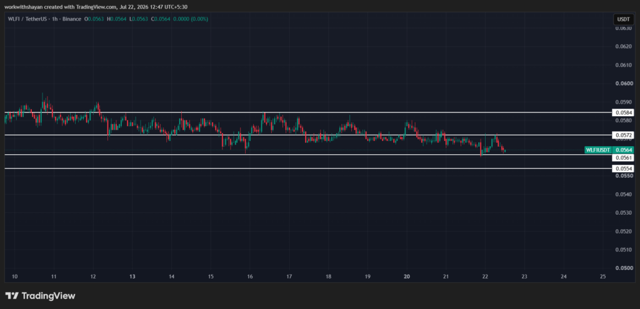Click the workwithshayan created with TradingView.com header
The image size is (640, 309).
96,6
